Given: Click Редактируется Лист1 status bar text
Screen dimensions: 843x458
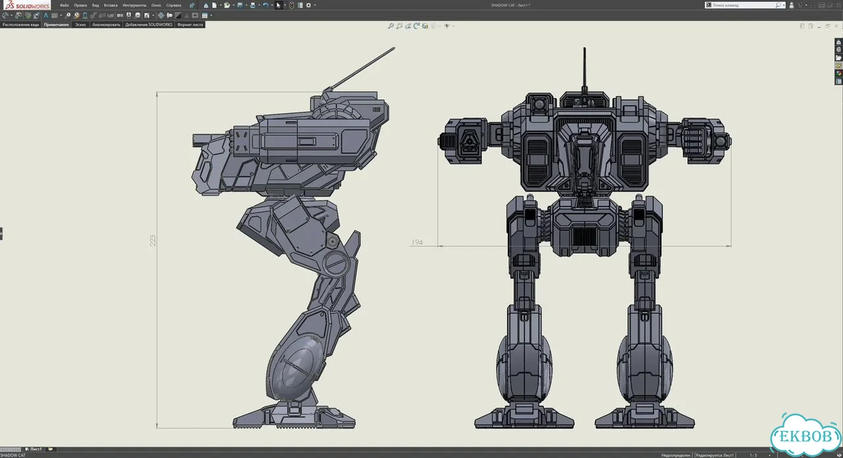Looking at the screenshot, I should 715,455.
